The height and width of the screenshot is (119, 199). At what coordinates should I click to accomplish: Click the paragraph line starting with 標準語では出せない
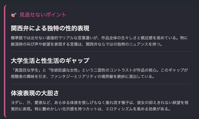pyautogui.click(x=99, y=38)
